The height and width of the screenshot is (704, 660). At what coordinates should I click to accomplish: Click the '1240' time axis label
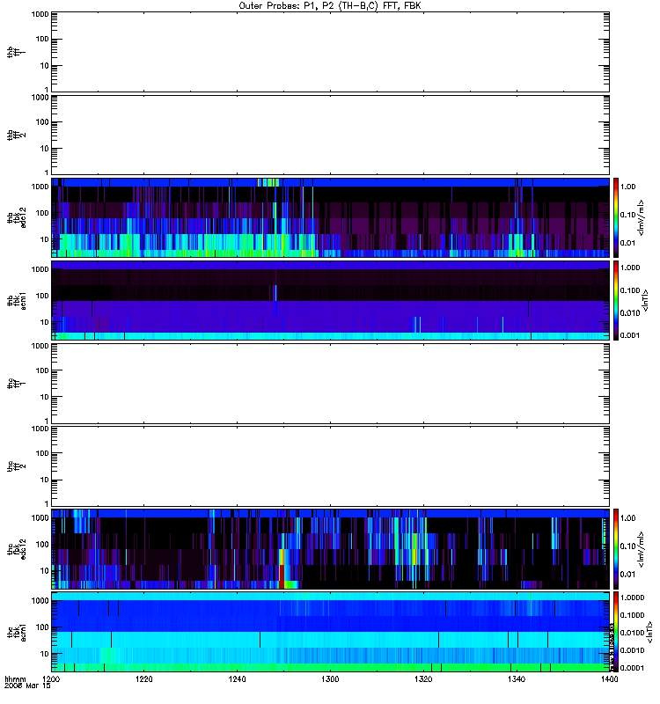(x=237, y=678)
